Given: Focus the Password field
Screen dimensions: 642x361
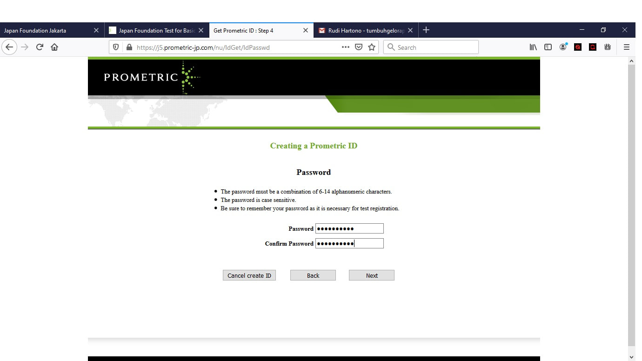Looking at the screenshot, I should [349, 228].
